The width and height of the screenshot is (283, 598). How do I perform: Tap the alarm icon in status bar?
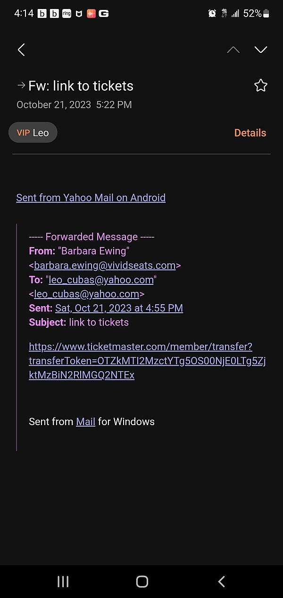[212, 14]
